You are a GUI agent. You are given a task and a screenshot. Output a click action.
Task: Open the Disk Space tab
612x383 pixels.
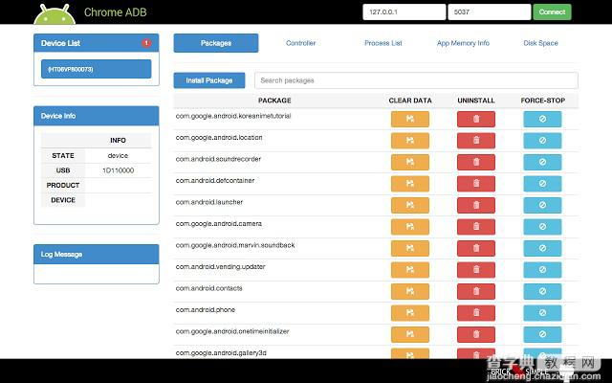(x=540, y=43)
